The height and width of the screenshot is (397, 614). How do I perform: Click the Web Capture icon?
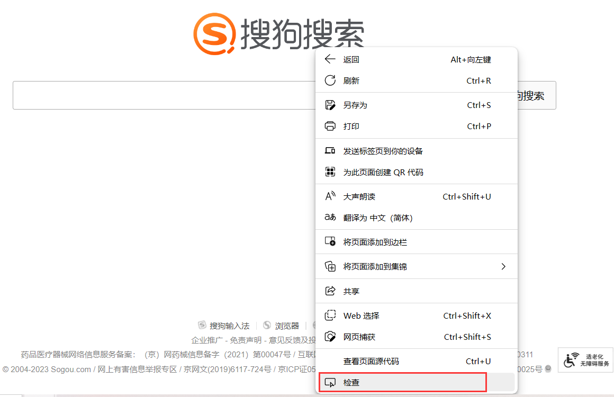pos(330,336)
